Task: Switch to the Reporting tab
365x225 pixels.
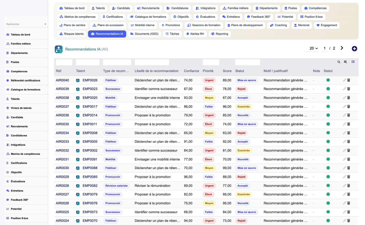Action: coord(220,34)
